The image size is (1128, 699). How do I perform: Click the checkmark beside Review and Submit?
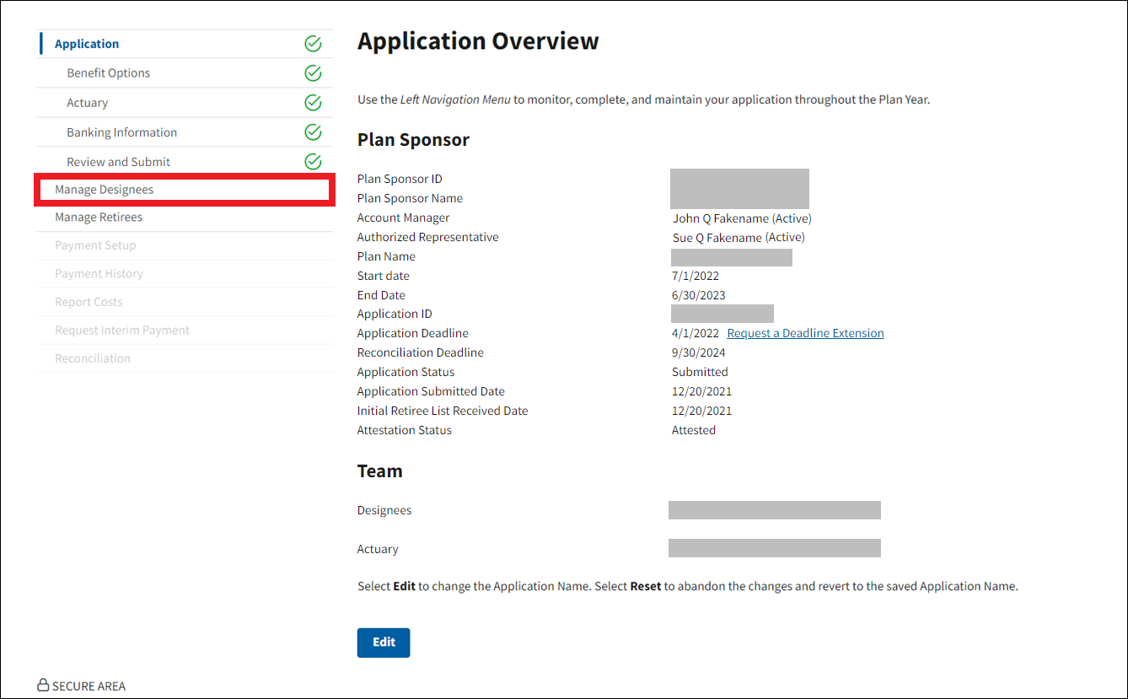point(313,162)
